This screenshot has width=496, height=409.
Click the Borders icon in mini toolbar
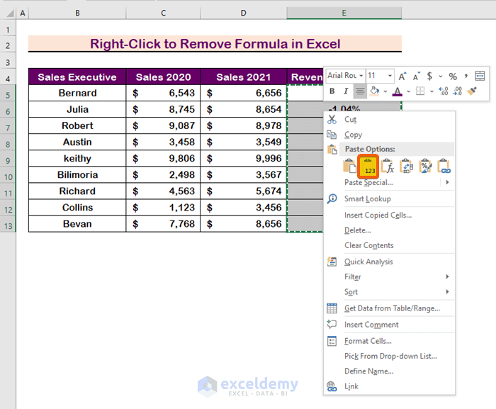tap(420, 91)
